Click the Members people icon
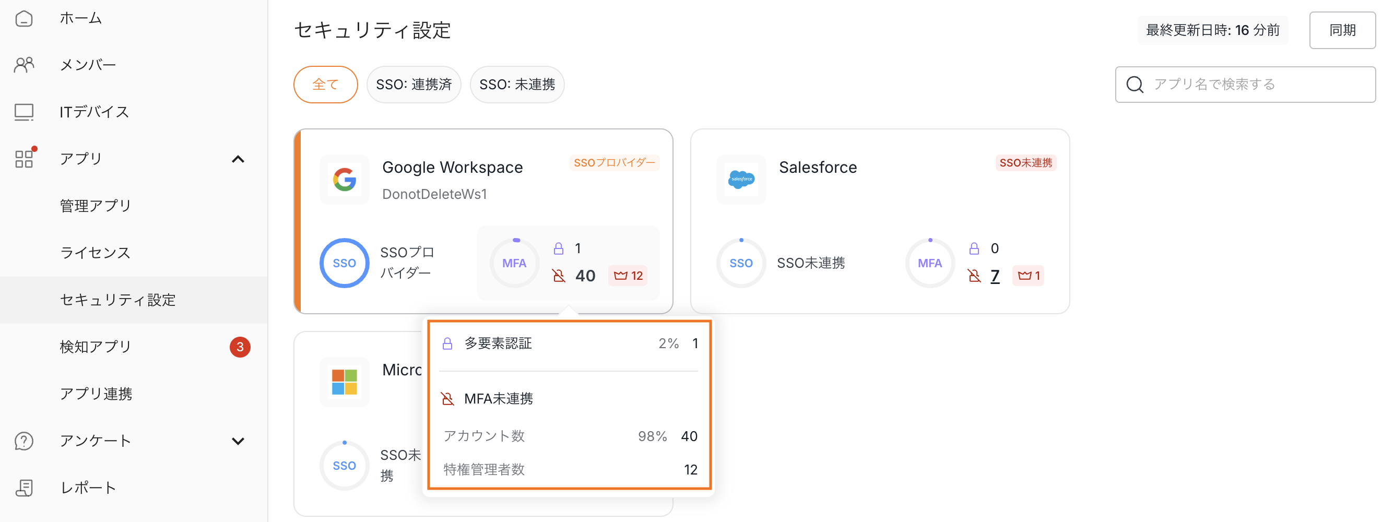Viewport: 1394px width, 522px height. point(24,65)
